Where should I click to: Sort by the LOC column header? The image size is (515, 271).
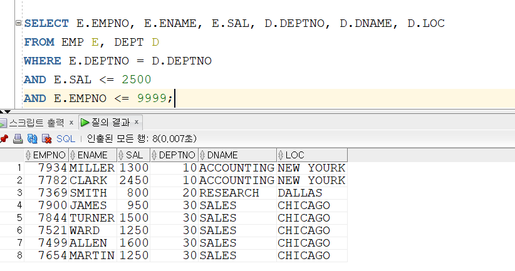311,155
